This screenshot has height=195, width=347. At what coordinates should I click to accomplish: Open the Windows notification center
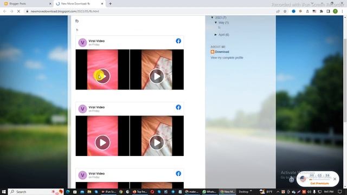[x=340, y=192]
